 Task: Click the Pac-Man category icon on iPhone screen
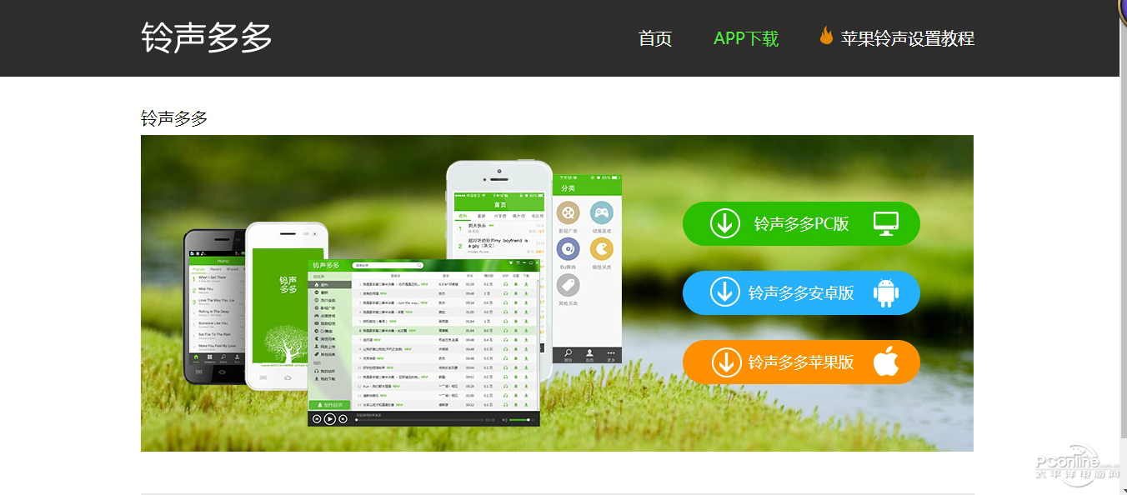coord(601,248)
